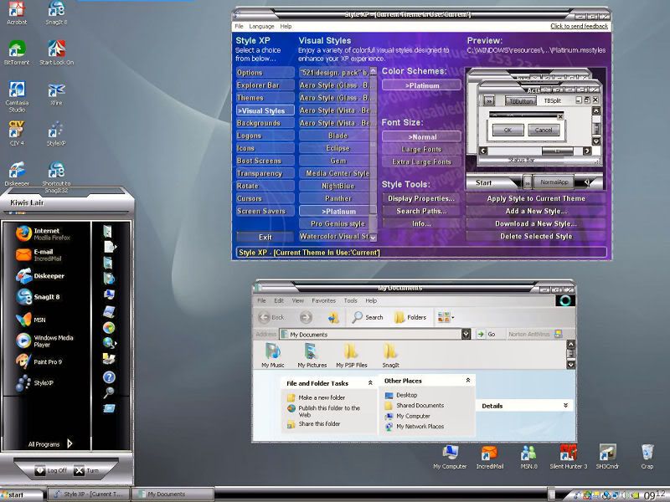Launch Mozilla Firefox from the Start menu
The width and height of the screenshot is (670, 502).
tap(44, 233)
